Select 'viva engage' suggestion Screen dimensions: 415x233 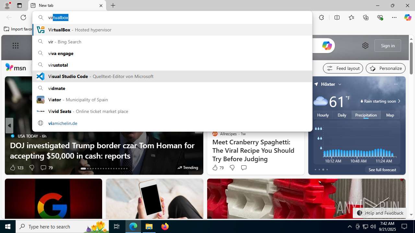[x=172, y=53]
